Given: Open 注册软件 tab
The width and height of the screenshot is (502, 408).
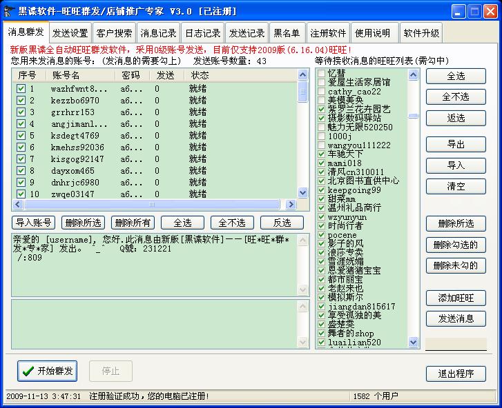Looking at the screenshot, I should click(x=328, y=33).
